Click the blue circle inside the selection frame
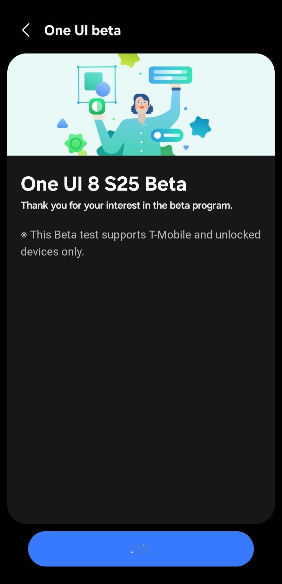282x584 pixels. coord(103,89)
